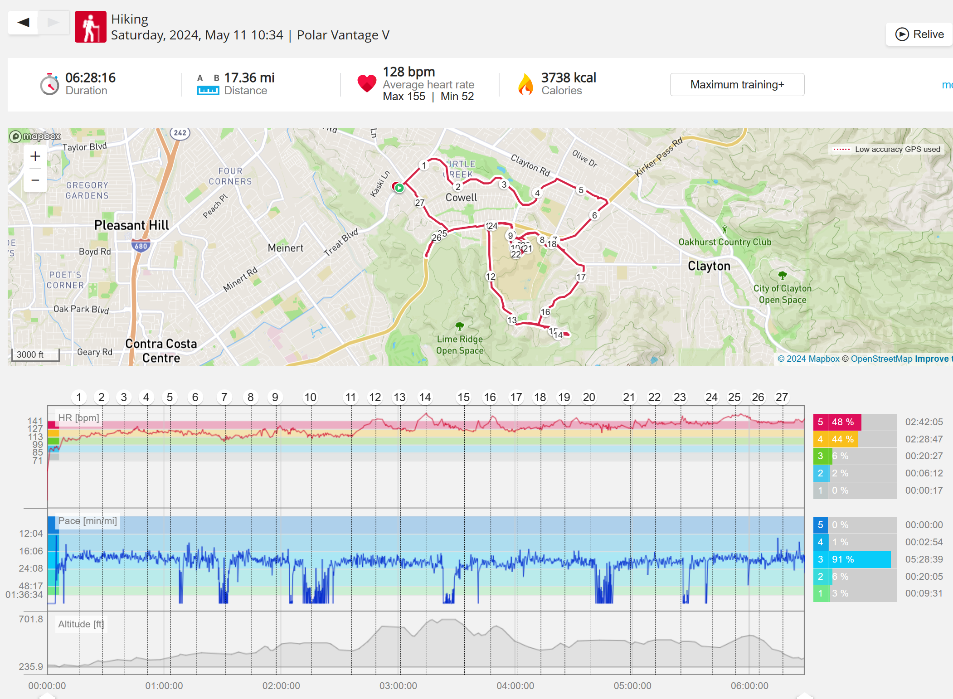
Task: Select lap marker 27 above the chart
Action: pyautogui.click(x=782, y=398)
